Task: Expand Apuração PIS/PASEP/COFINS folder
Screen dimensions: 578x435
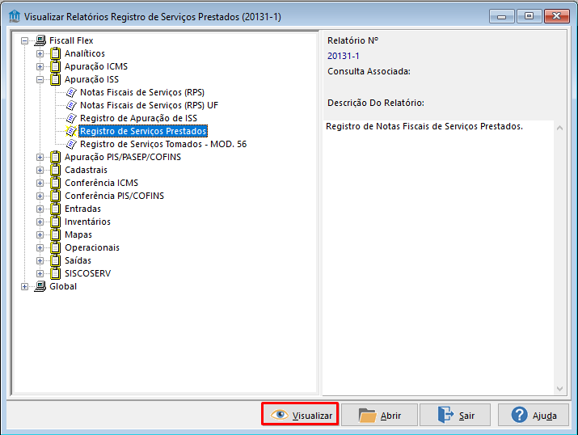Action: (x=40, y=158)
